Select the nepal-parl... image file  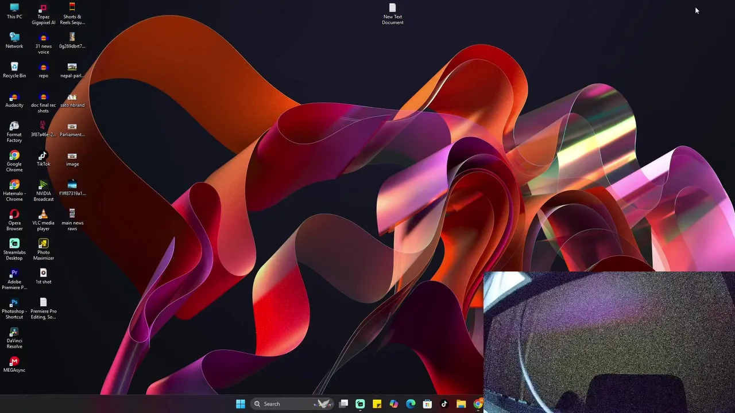pos(72,70)
